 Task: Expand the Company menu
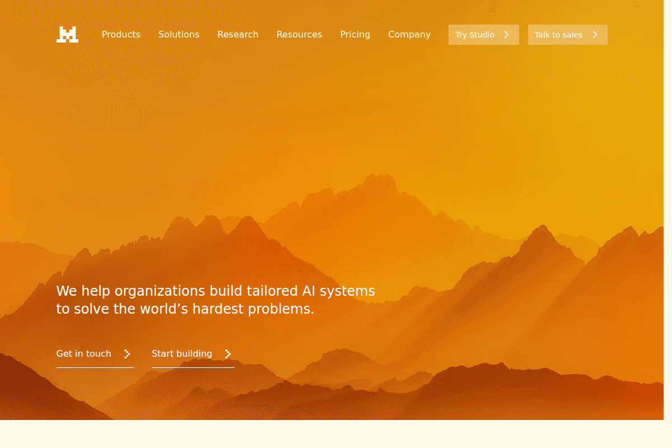(409, 34)
